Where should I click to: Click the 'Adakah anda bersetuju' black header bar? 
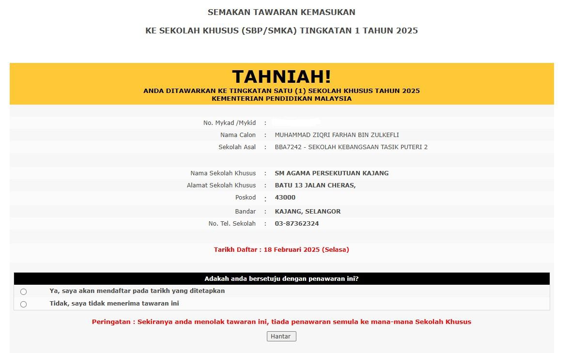pyautogui.click(x=281, y=279)
